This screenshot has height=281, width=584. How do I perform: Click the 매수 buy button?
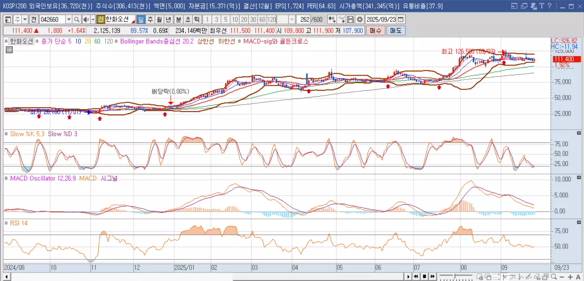click(x=375, y=31)
